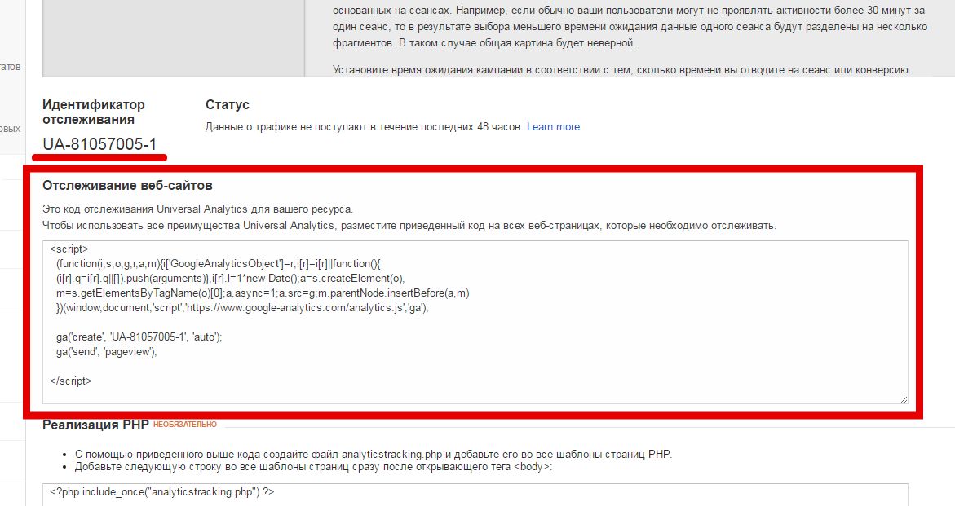Screen dimensions: 955x506
Task: Click the 'Чтобы использовать все преимущества' sentence
Action: [x=409, y=225]
